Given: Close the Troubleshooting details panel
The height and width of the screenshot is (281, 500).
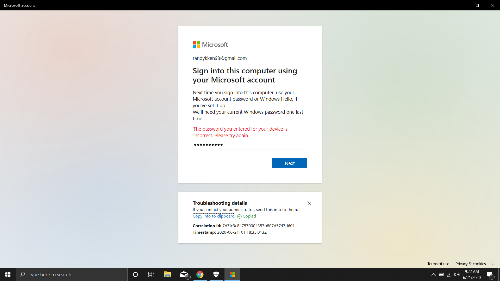Looking at the screenshot, I should tap(309, 203).
